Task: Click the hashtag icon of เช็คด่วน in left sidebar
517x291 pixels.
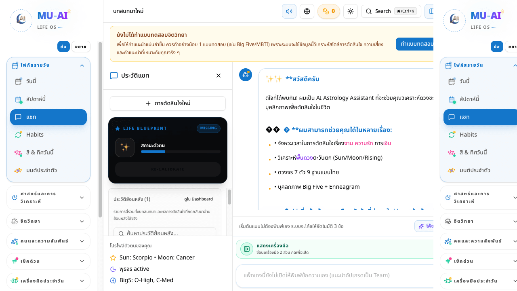Action: click(x=15, y=261)
